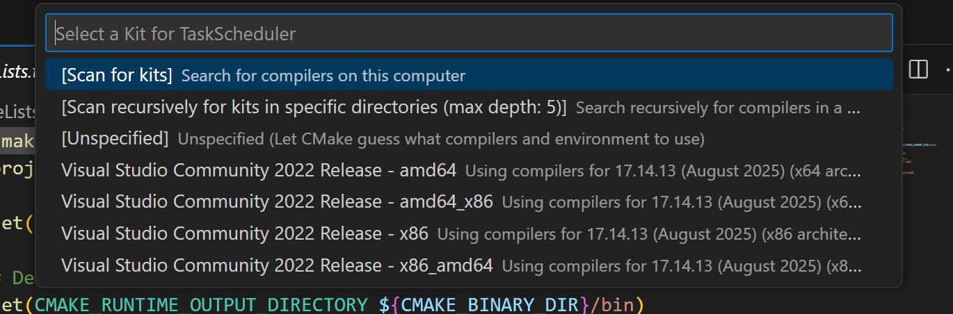Screen dimensions: 953x314
Task: Click the highlighted cmake line in editor
Action: pos(17,141)
